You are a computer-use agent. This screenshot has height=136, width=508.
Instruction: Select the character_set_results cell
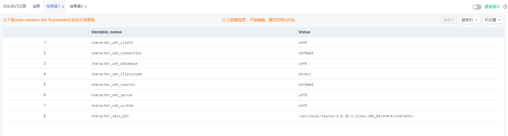pos(113,85)
